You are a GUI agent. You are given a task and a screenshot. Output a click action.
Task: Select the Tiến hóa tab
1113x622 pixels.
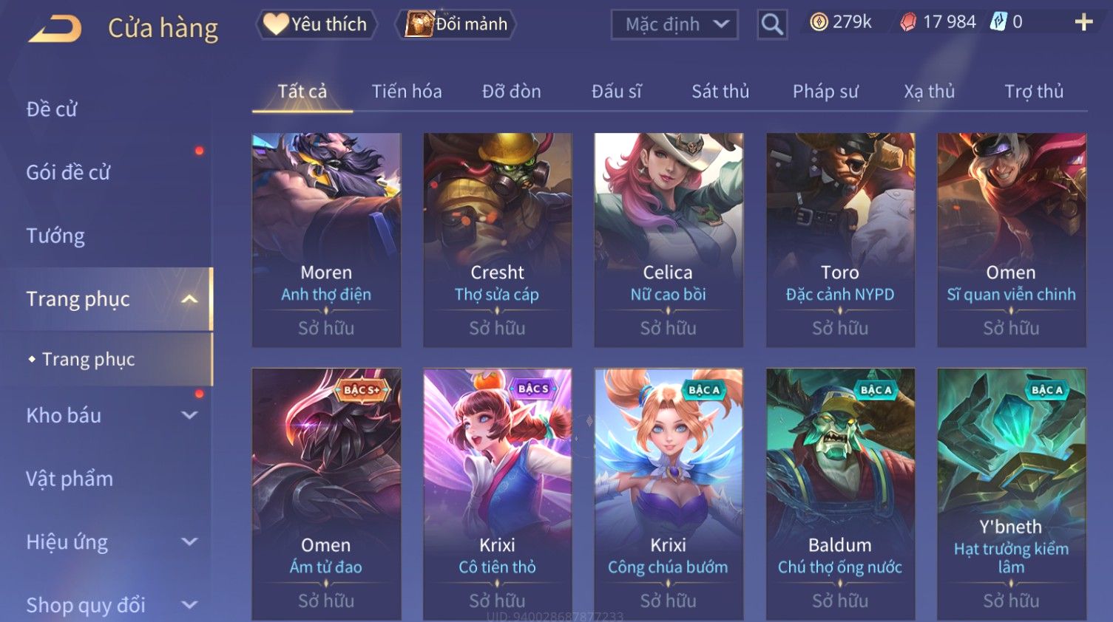coord(407,92)
